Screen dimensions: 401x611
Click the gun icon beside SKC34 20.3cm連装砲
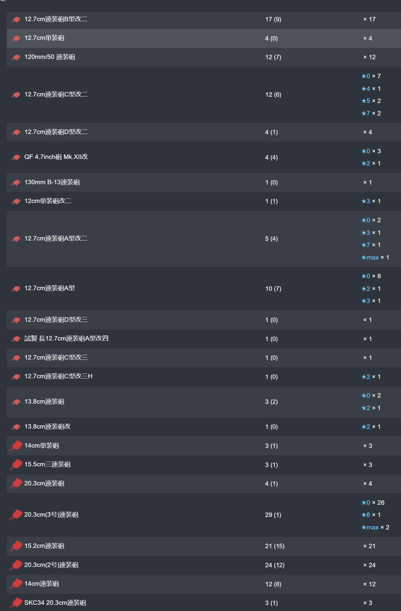(16, 603)
